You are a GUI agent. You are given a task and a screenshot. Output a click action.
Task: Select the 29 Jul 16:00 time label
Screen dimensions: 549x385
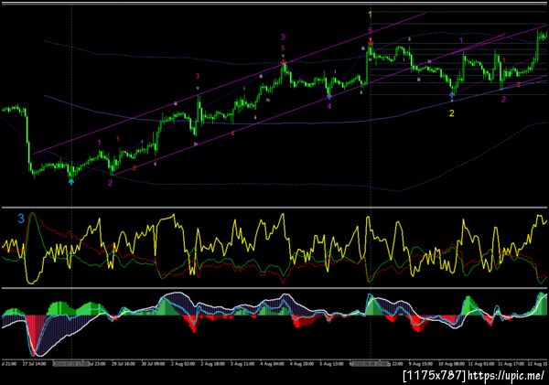[x=124, y=364]
